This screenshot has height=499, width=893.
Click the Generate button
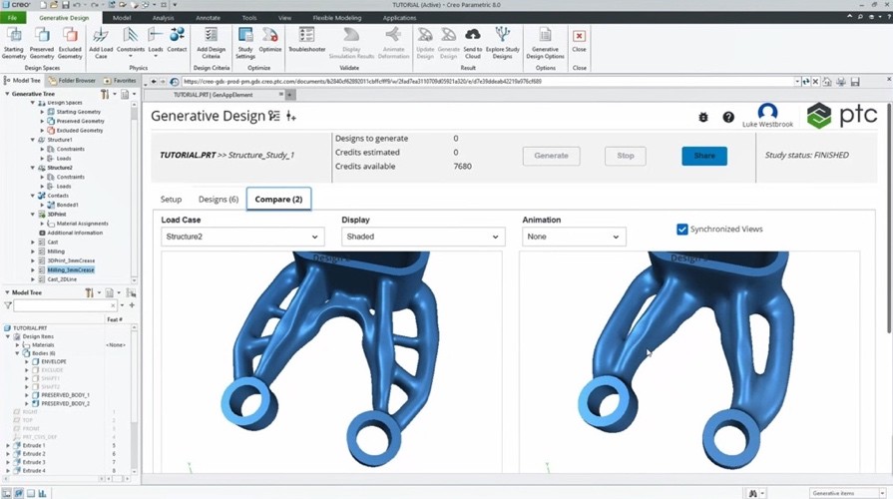tap(552, 156)
